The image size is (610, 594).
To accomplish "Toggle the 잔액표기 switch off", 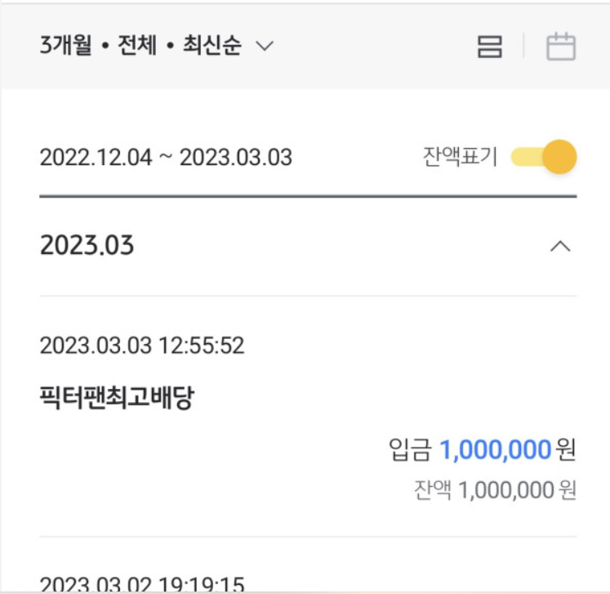I will [x=544, y=157].
